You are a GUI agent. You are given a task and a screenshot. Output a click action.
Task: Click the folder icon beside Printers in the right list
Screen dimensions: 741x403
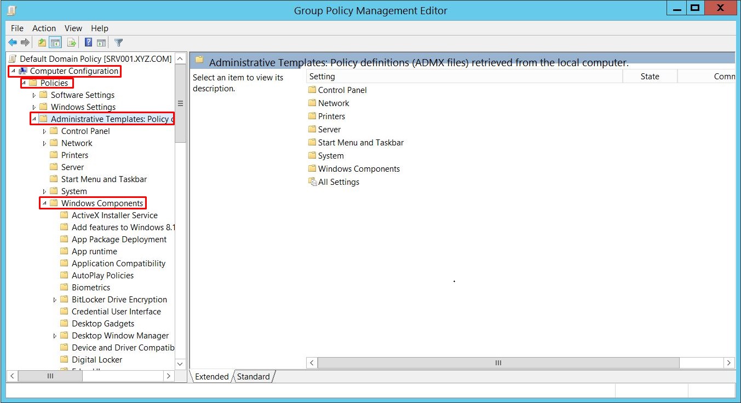[x=312, y=116]
